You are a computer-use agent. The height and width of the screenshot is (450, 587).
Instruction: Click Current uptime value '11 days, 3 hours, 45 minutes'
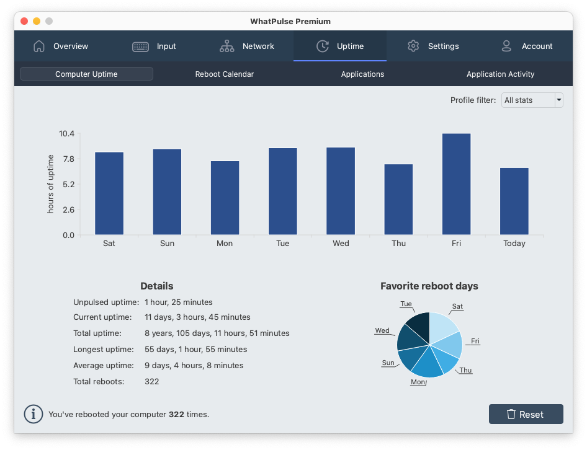pos(197,317)
